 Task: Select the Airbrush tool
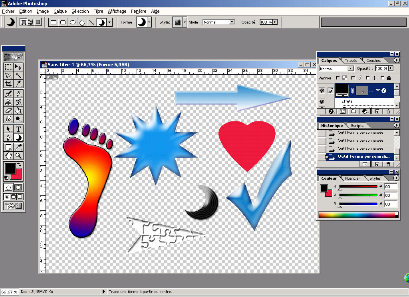[8, 94]
